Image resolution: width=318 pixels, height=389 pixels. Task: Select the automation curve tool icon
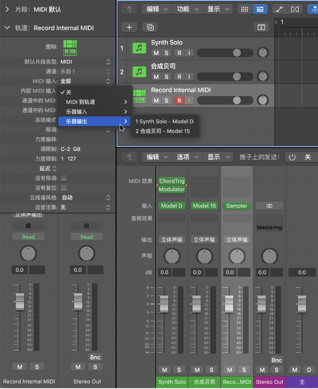pos(279,9)
